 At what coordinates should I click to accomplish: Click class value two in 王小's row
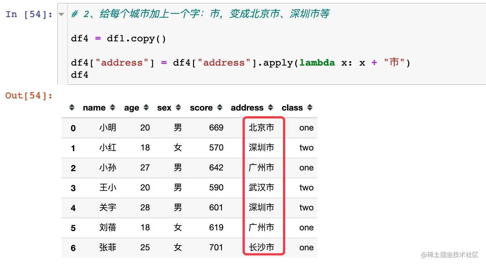[x=306, y=188]
